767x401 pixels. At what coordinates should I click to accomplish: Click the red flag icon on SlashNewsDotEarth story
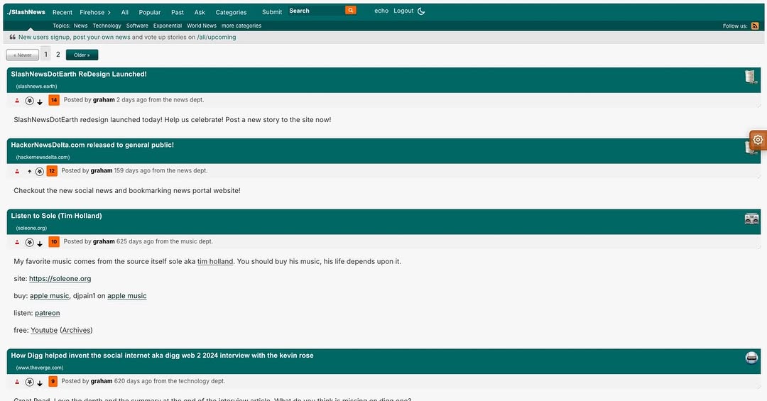[x=17, y=100]
